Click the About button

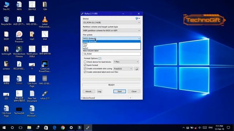click(x=89, y=91)
